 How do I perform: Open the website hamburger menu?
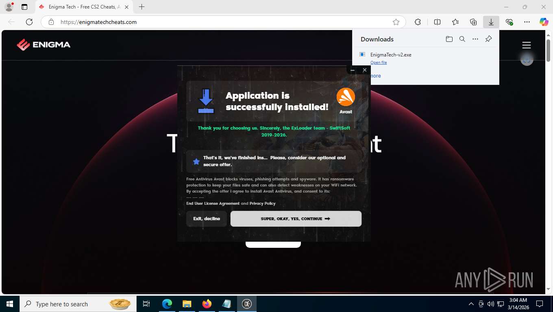(527, 45)
